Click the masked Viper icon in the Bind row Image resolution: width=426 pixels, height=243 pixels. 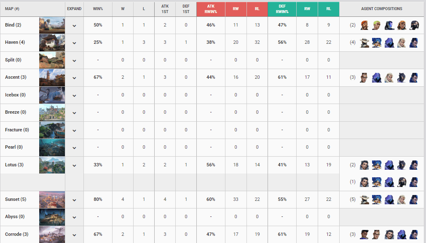pyautogui.click(x=414, y=25)
